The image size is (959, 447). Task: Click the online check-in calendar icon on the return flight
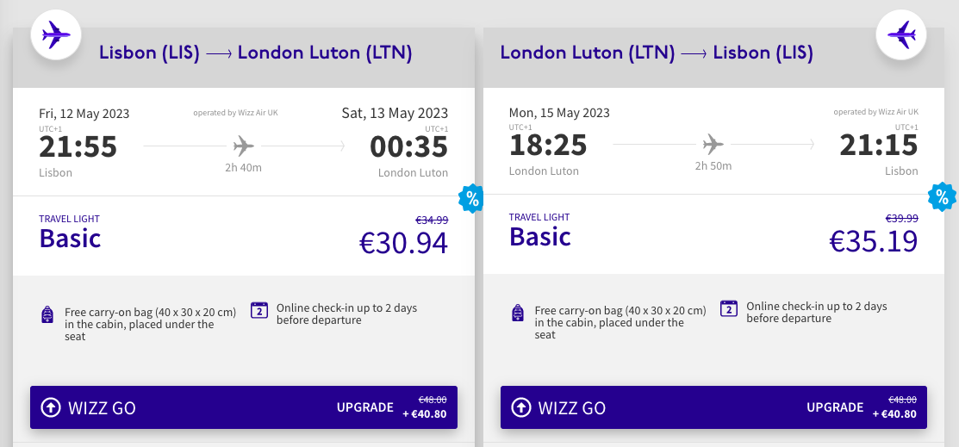coord(729,309)
